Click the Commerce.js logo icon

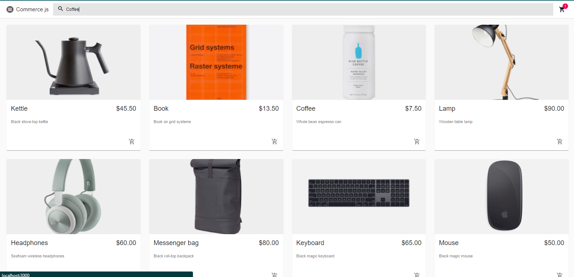(10, 9)
